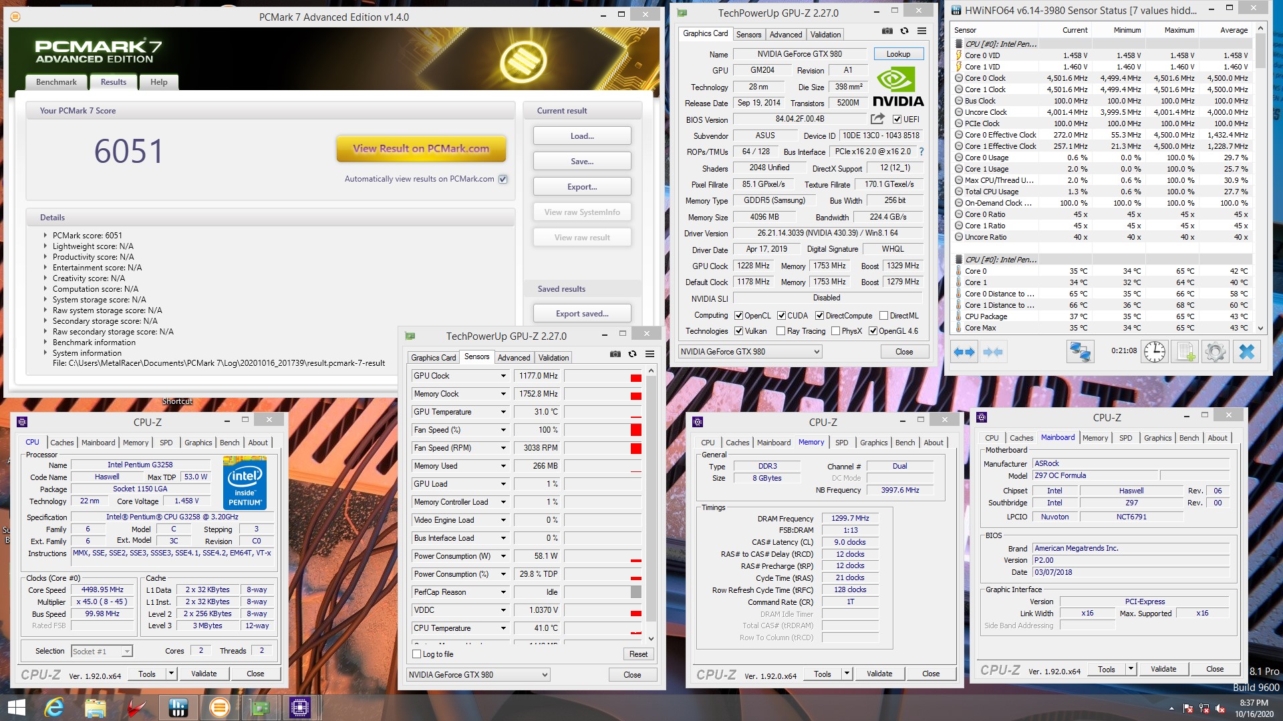1283x721 pixels.
Task: Click BIOS export share icon in GPU-Z
Action: 877,119
